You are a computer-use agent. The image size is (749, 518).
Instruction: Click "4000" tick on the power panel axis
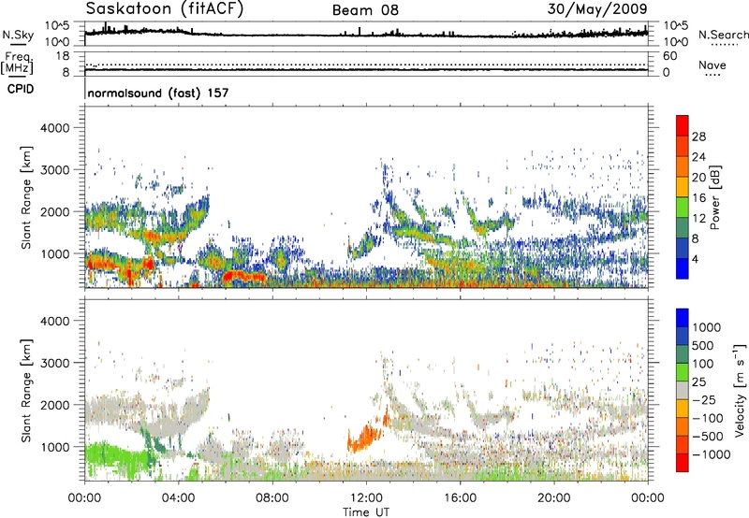pyautogui.click(x=54, y=128)
